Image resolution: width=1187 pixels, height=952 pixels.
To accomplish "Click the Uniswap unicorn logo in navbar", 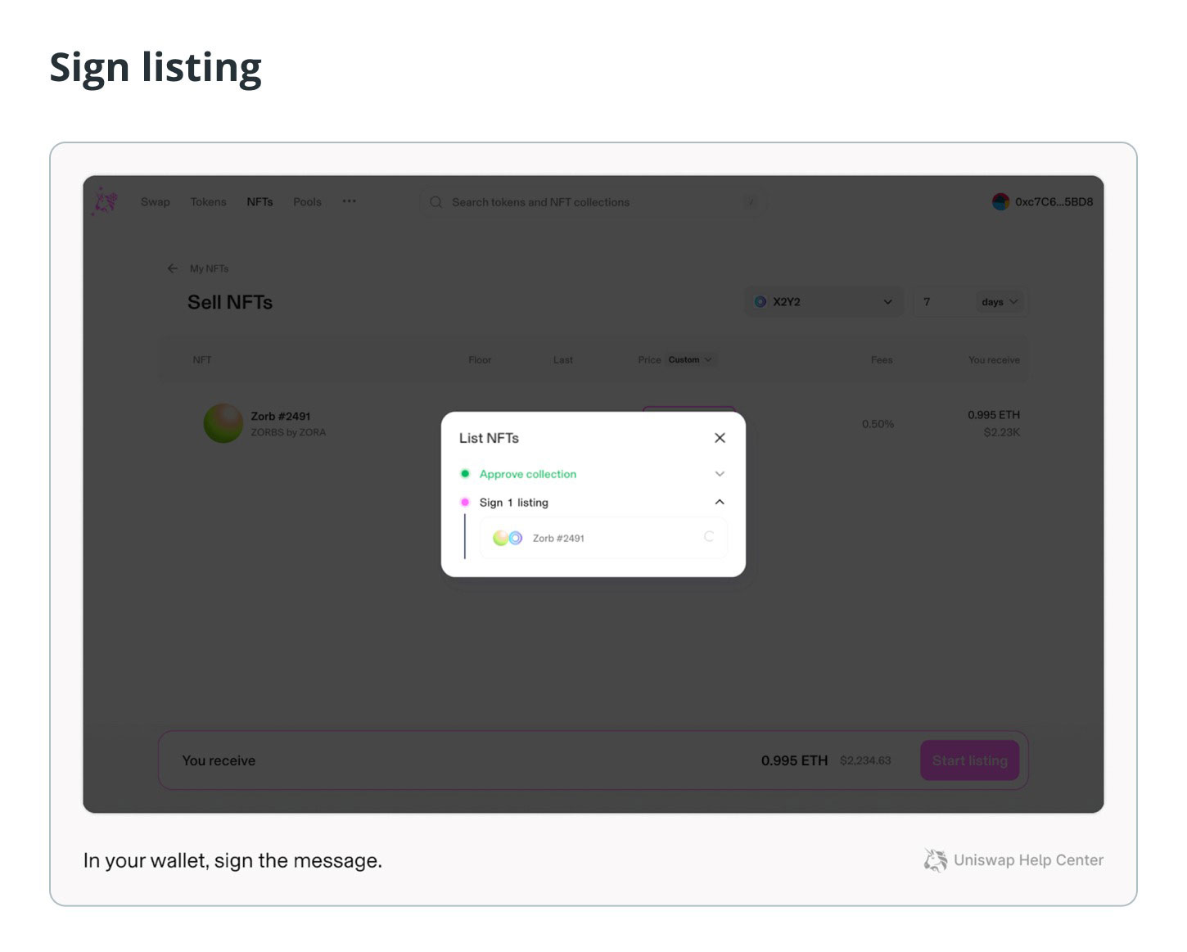I will tap(106, 201).
